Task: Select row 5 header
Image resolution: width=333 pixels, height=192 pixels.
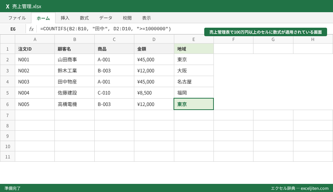Action: (x=7, y=93)
